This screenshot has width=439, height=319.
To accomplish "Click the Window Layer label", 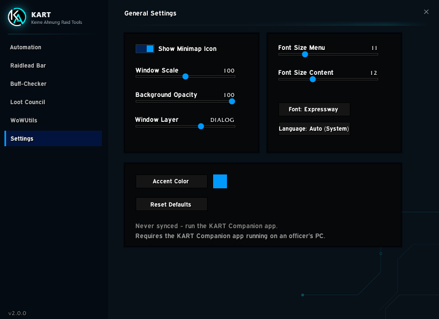I will point(157,120).
